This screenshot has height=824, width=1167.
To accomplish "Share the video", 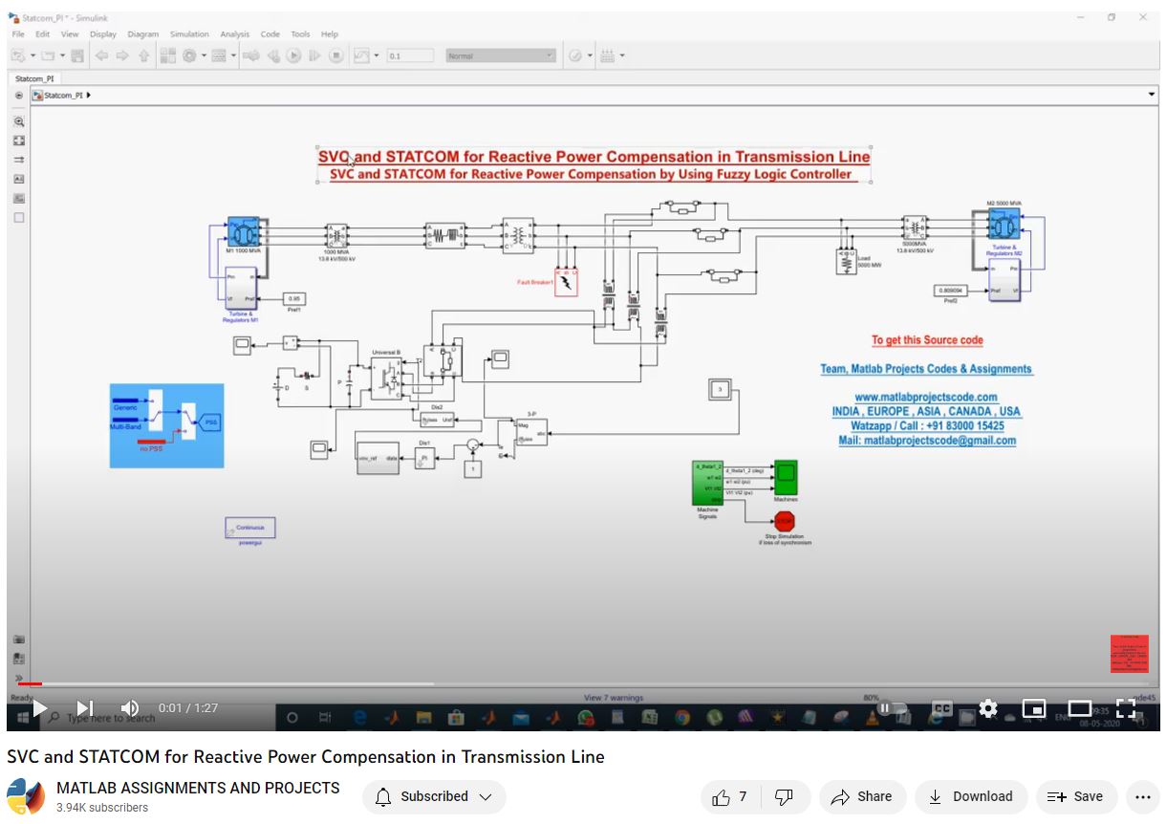I will (x=861, y=796).
